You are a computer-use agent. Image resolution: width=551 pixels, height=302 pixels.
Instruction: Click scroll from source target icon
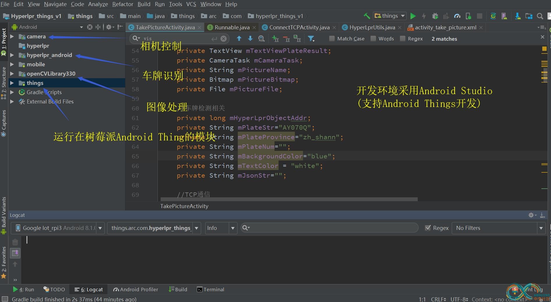point(90,27)
